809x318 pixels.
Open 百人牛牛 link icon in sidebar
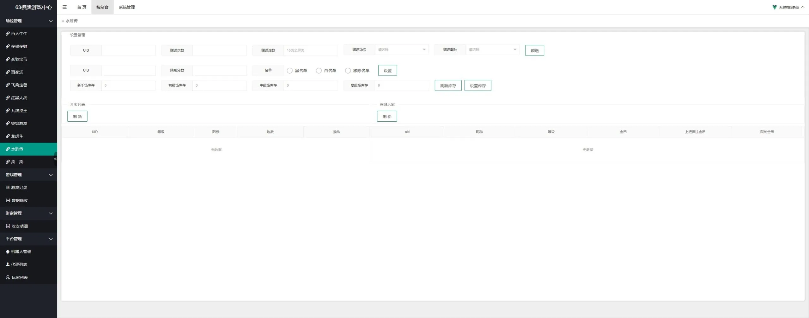coord(8,33)
